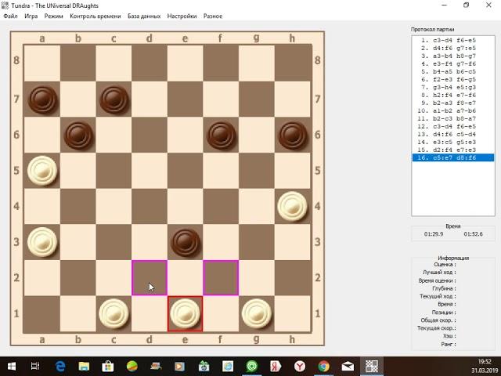Open the green Mail.ru agent icon

click(252, 366)
